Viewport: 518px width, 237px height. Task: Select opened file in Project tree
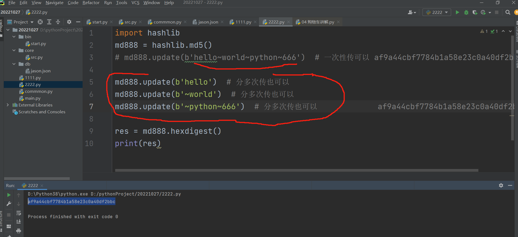(x=40, y=22)
